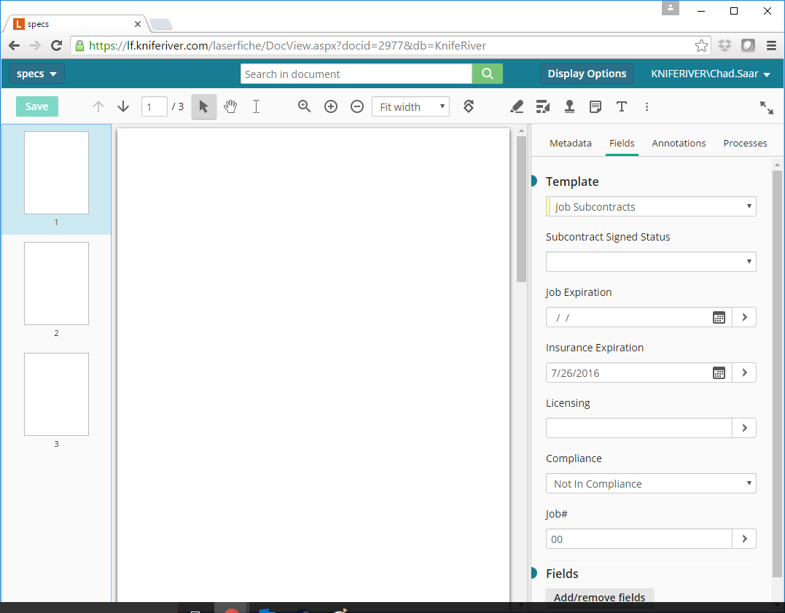785x613 pixels.
Task: Switch to the Processes tab
Action: point(745,144)
